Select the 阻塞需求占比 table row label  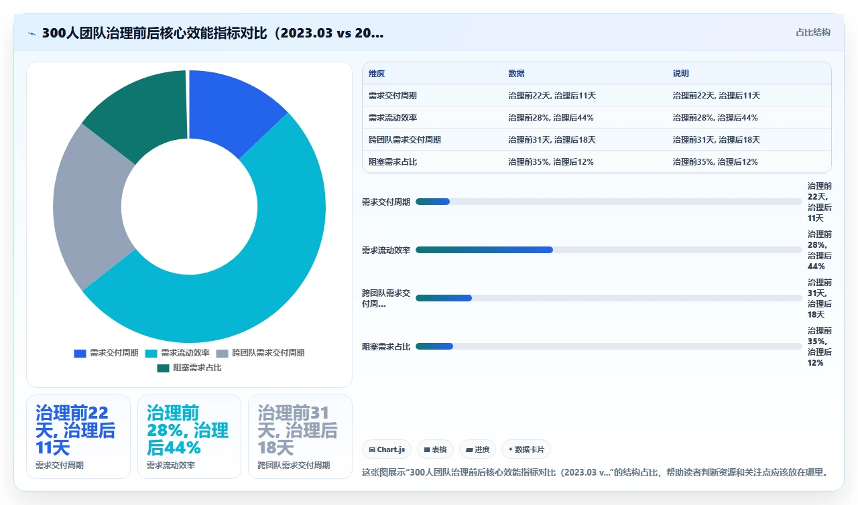tap(393, 162)
